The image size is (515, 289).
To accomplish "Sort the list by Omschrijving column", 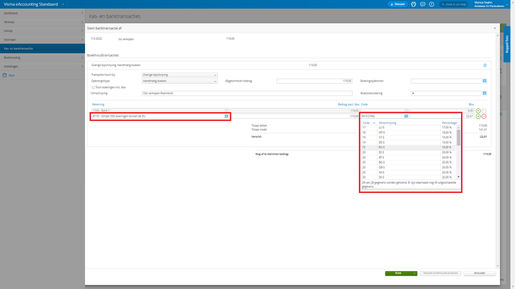I will click(x=388, y=123).
